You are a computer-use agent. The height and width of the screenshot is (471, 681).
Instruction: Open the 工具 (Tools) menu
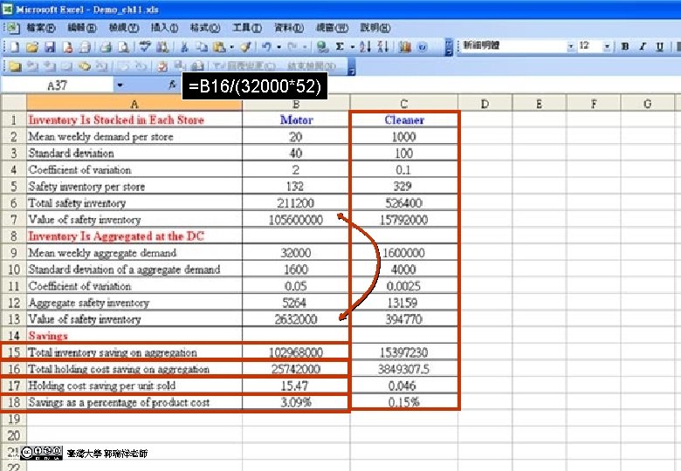247,28
